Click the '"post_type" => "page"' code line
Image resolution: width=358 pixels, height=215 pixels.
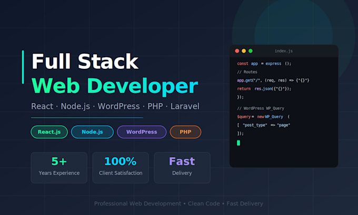tap(264, 125)
